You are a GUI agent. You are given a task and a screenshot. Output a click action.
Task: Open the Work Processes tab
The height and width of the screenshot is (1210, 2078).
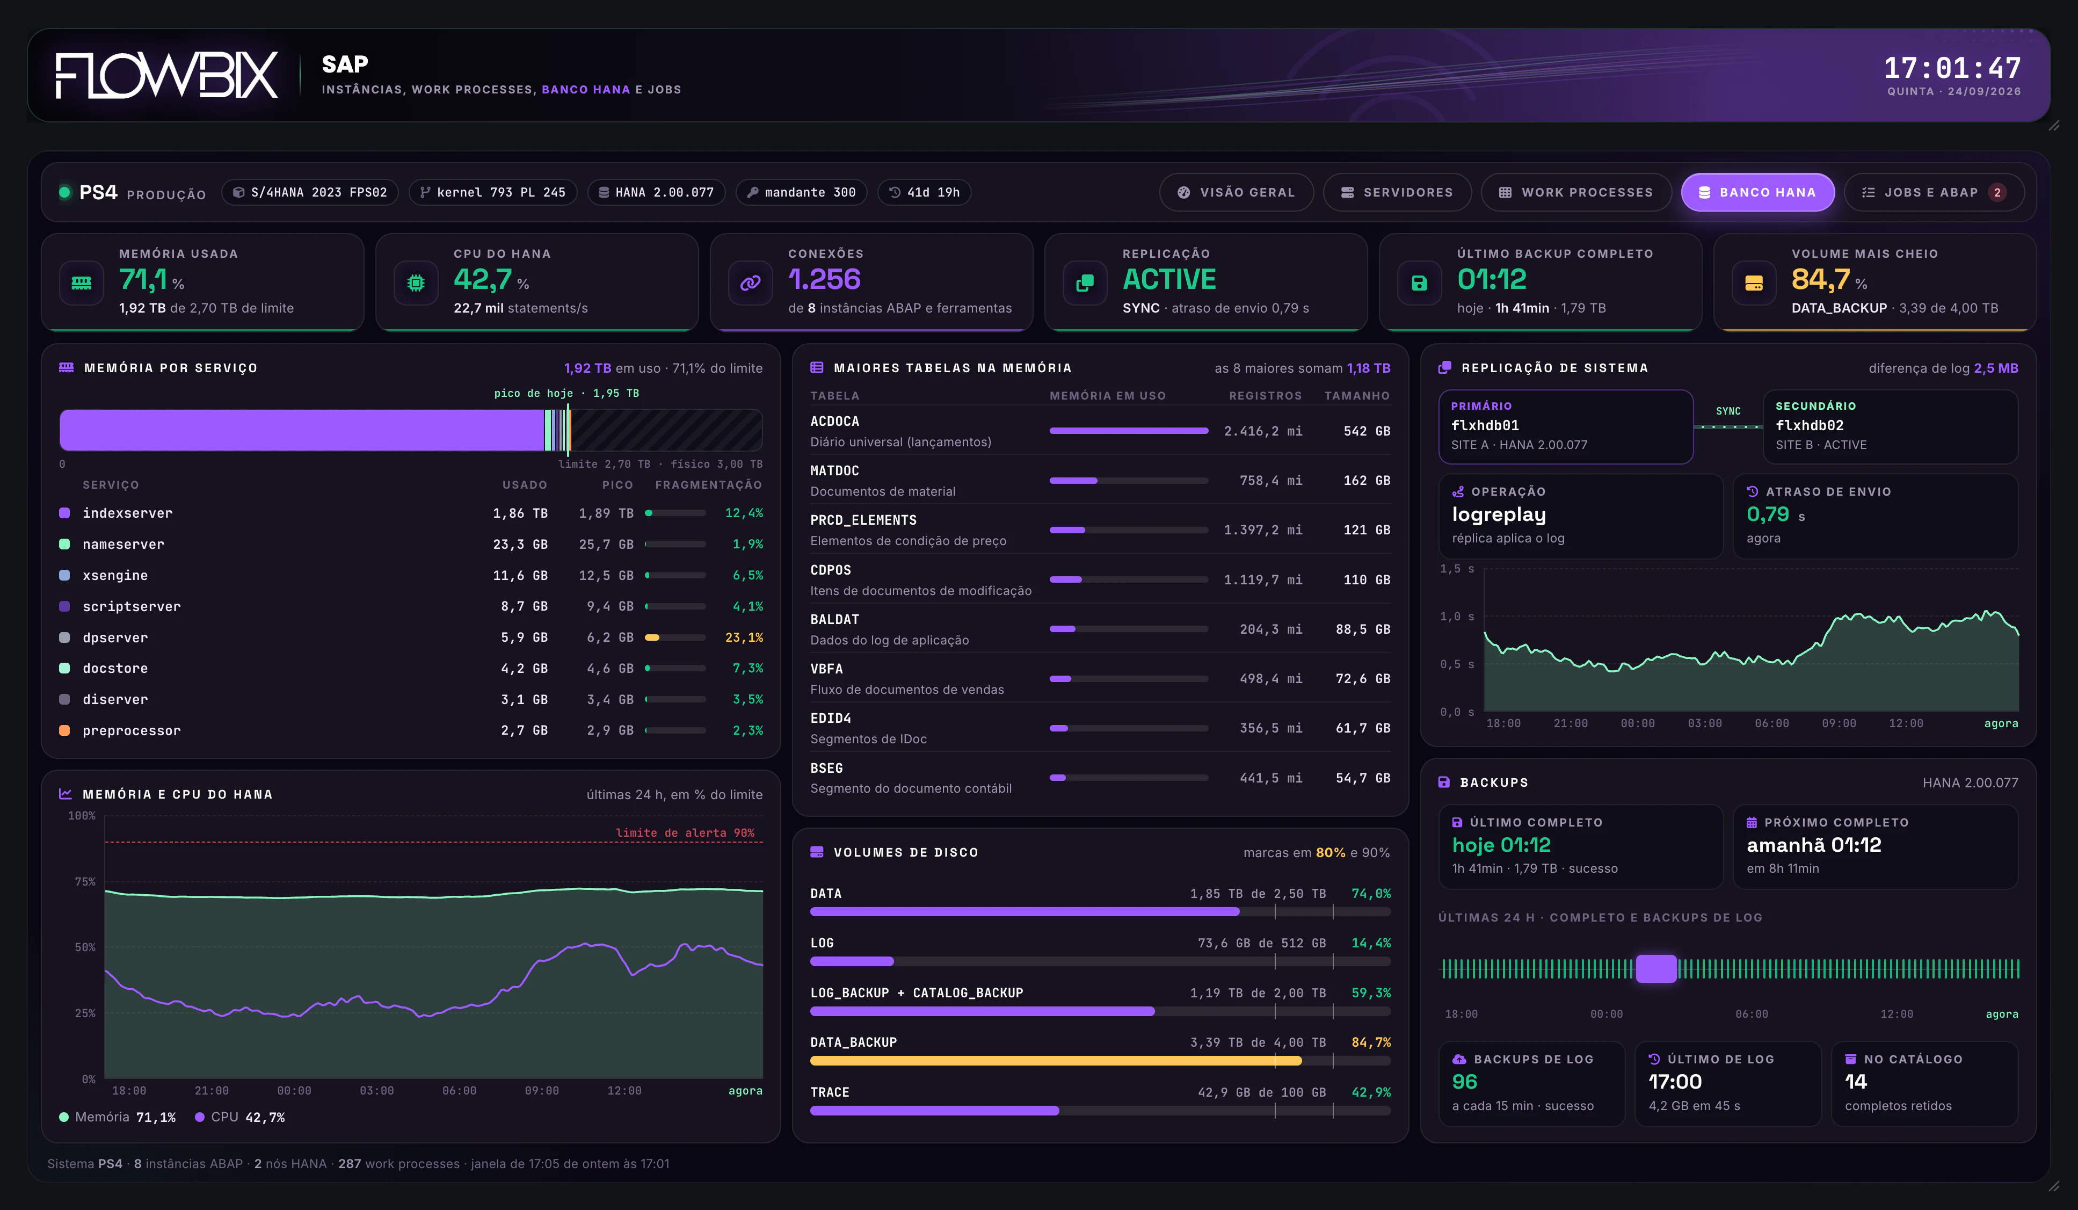[1576, 192]
